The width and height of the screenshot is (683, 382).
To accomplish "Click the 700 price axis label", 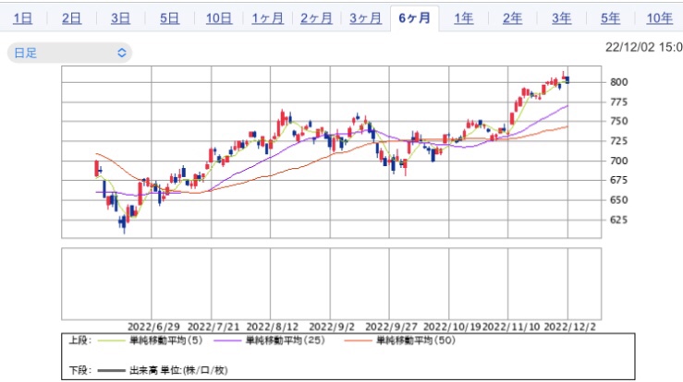I will (618, 161).
